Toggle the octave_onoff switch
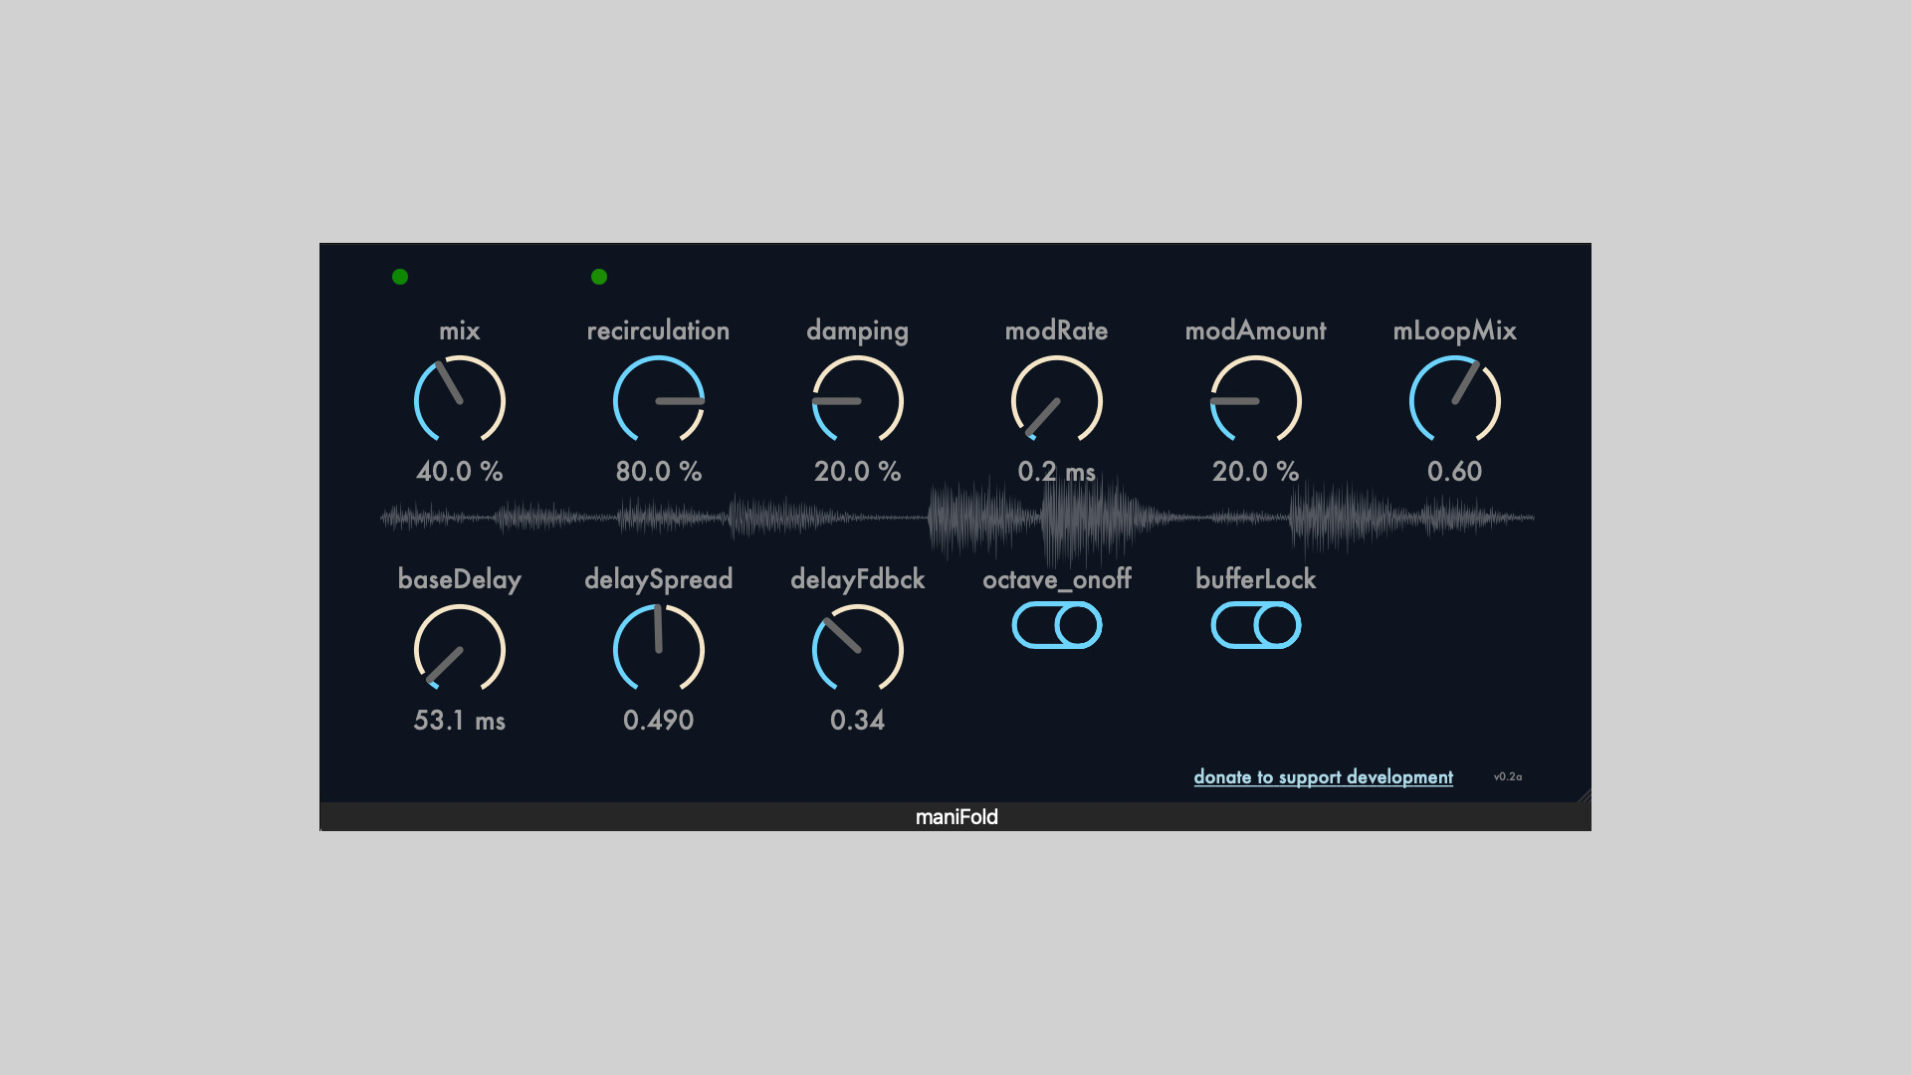The height and width of the screenshot is (1075, 1911). tap(1057, 625)
